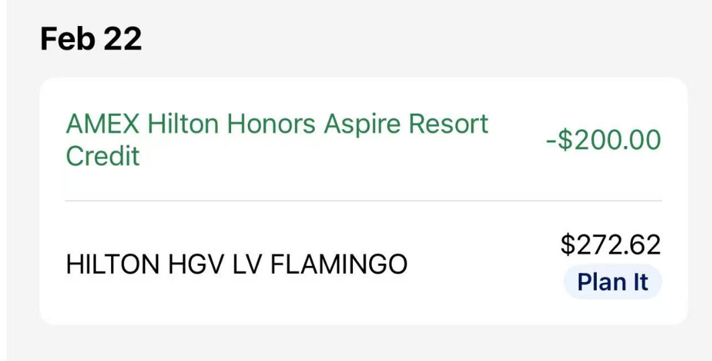Click the number 22 in the date heading
This screenshot has width=712, height=361.
pyautogui.click(x=122, y=40)
